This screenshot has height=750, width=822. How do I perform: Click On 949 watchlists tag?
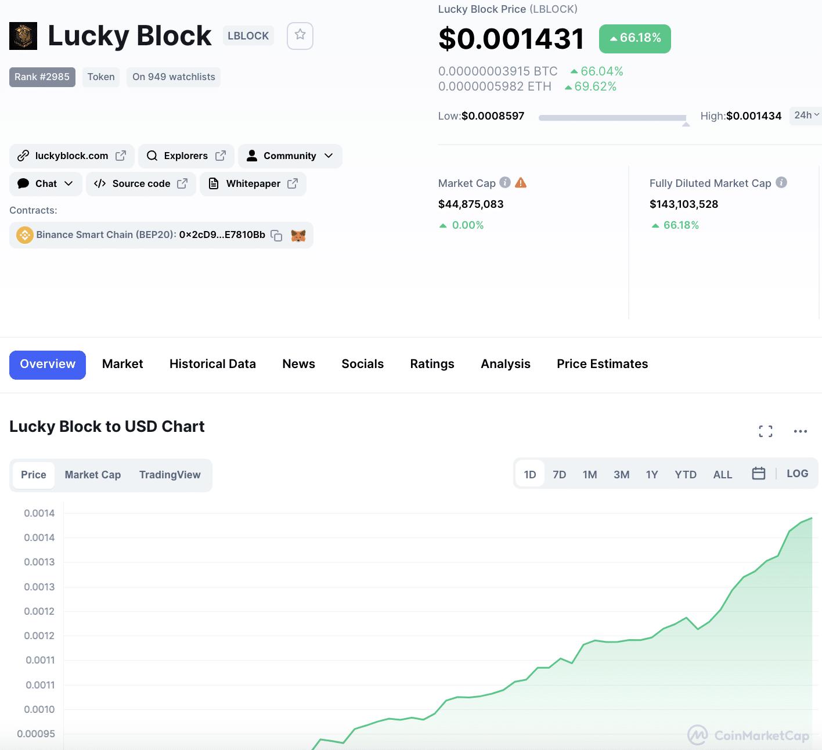(x=174, y=77)
